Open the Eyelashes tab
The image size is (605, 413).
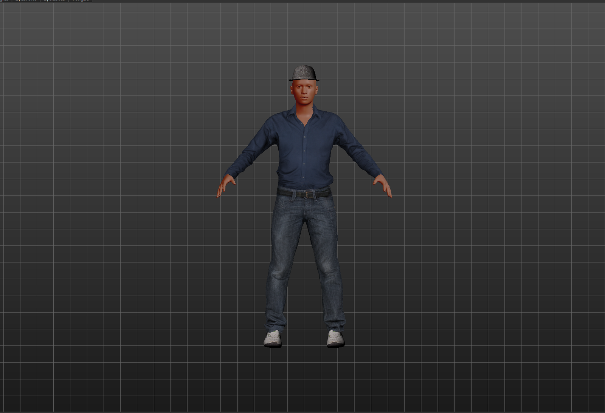[x=54, y=0]
